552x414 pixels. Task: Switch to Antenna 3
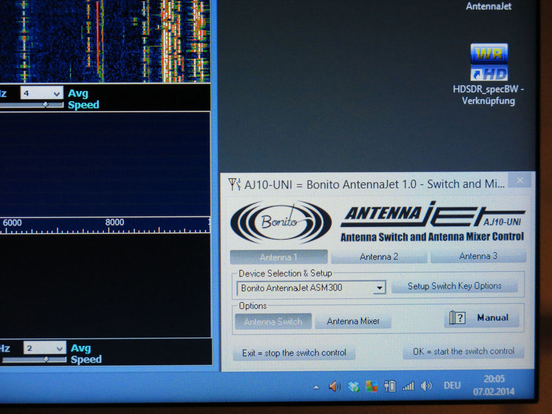tap(478, 256)
